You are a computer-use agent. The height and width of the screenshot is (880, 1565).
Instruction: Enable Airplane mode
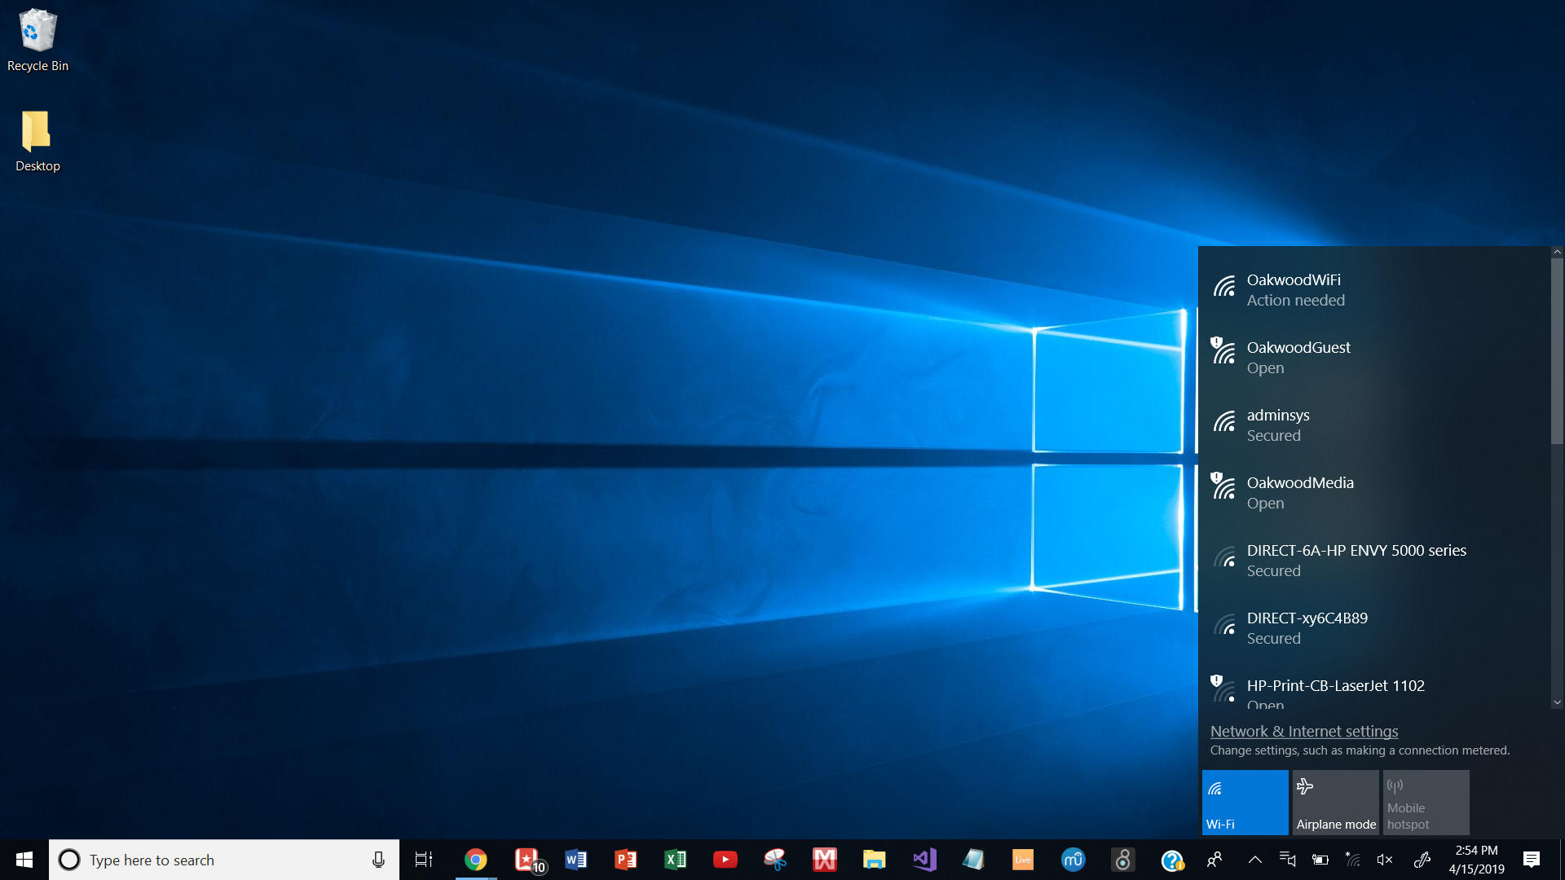pos(1335,802)
